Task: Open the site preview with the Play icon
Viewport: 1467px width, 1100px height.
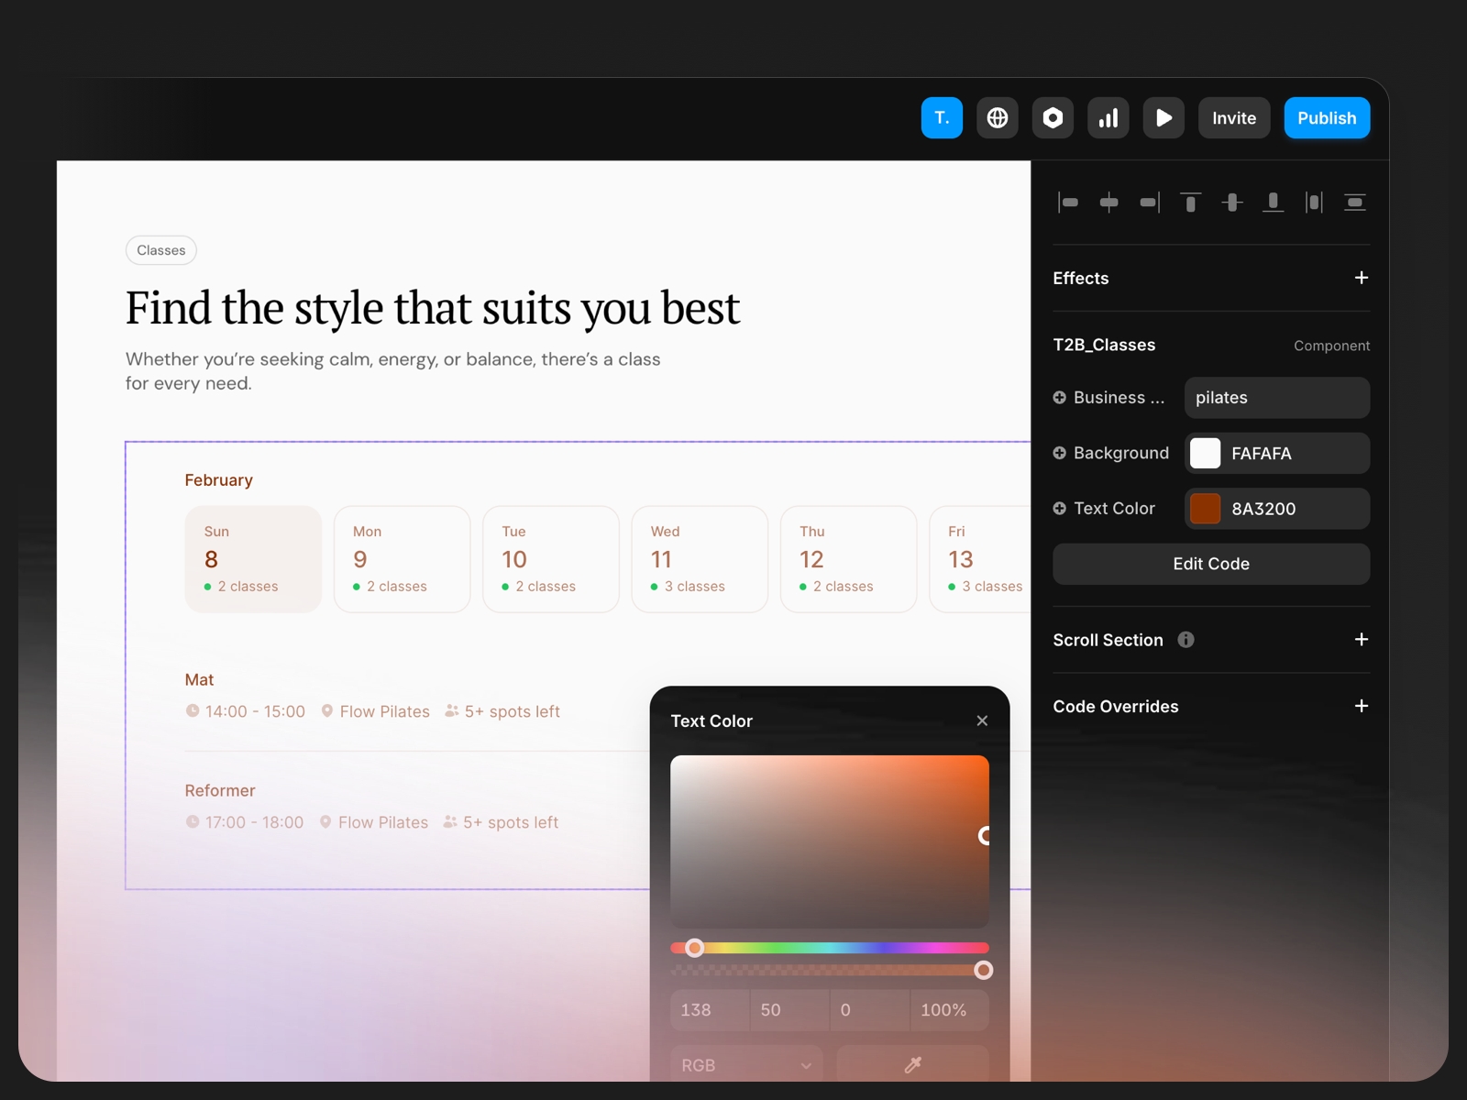Action: click(1164, 117)
